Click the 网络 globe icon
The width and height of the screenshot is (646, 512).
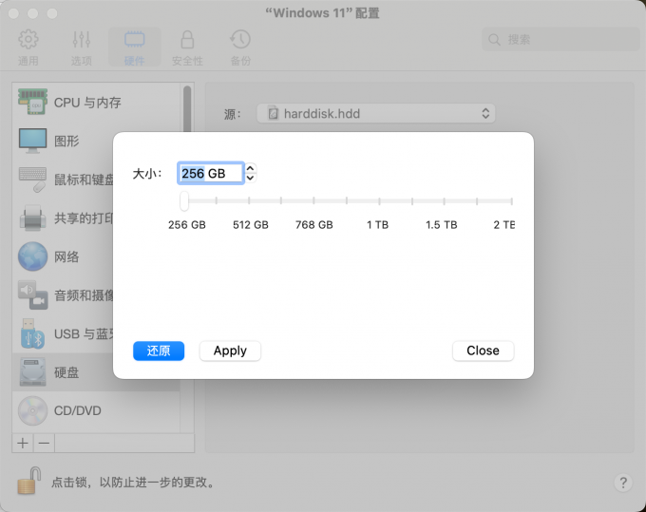click(x=32, y=256)
